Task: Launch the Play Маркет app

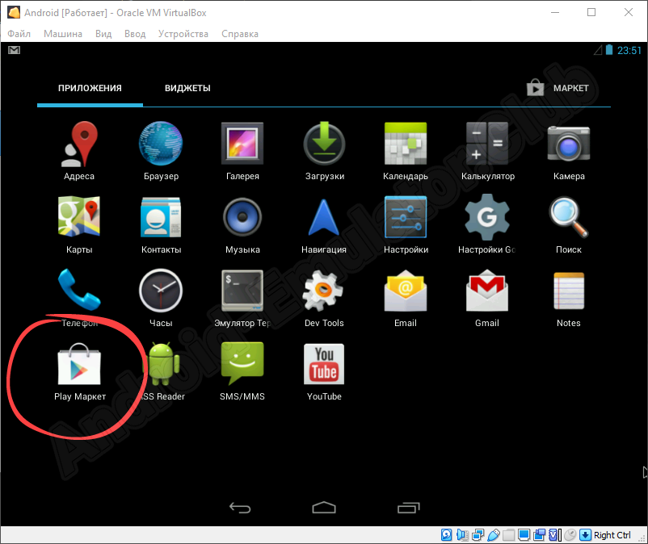Action: click(80, 371)
